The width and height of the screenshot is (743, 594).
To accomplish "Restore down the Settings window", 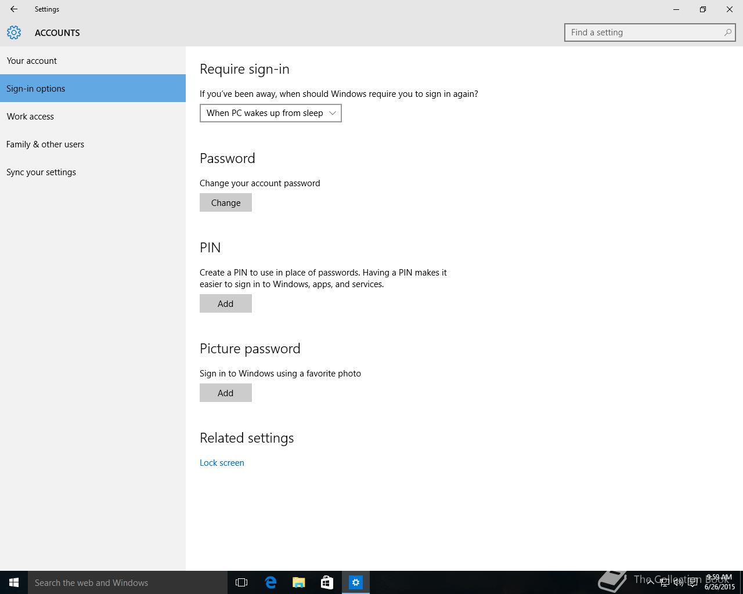I will [x=703, y=9].
